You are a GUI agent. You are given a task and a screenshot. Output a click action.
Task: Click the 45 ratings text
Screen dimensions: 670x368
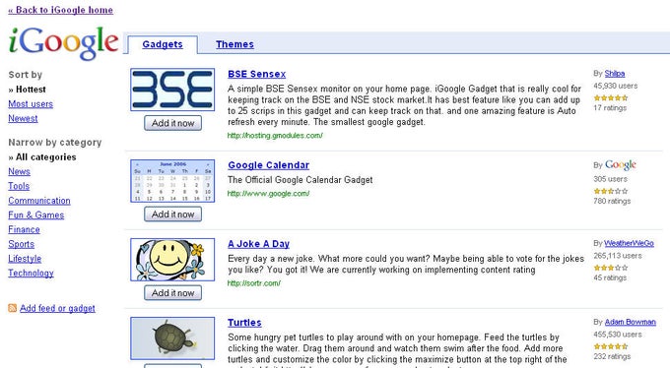(610, 277)
